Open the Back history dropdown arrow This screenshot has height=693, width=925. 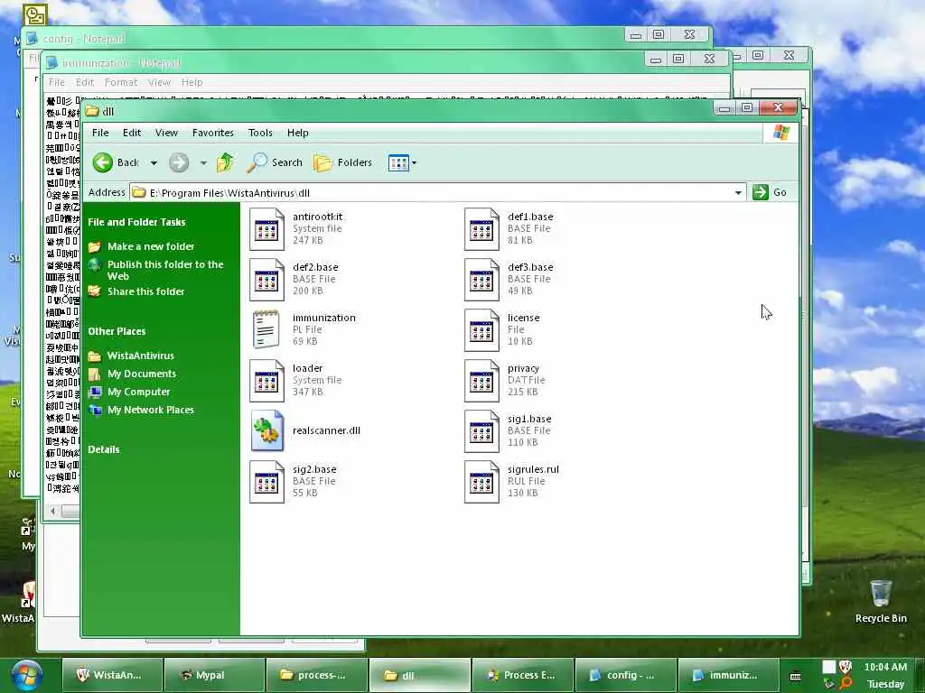[x=154, y=162]
